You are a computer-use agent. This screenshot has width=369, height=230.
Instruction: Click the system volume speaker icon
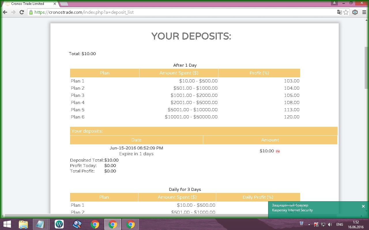[x=330, y=225]
